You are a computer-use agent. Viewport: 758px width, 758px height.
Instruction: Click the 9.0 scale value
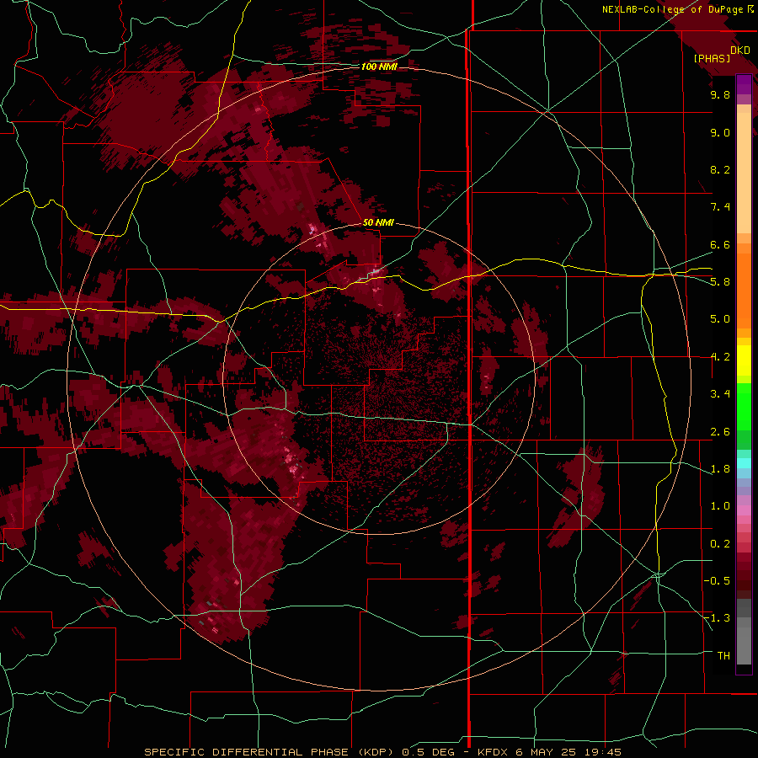pyautogui.click(x=720, y=132)
